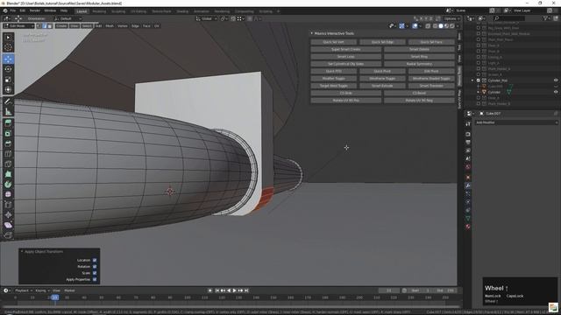Click the CS Bevel button

419,94
